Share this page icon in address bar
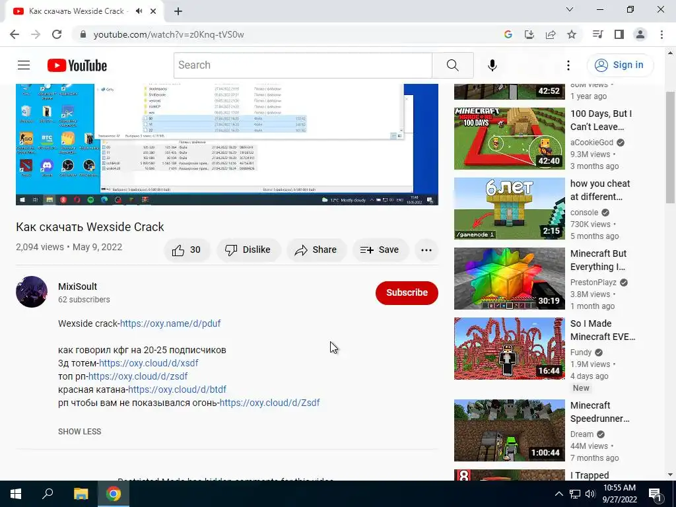Image resolution: width=676 pixels, height=507 pixels. [x=551, y=34]
